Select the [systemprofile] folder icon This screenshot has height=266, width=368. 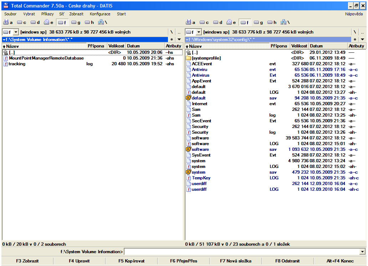coord(189,58)
